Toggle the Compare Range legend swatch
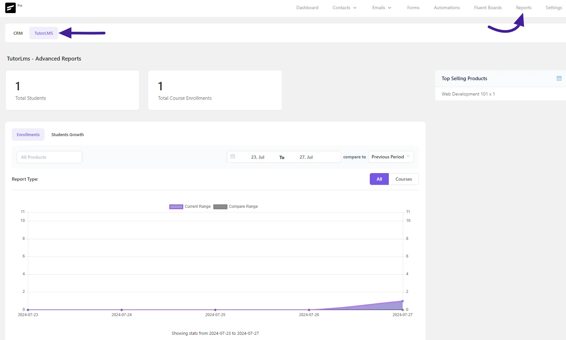566x340 pixels. click(220, 206)
